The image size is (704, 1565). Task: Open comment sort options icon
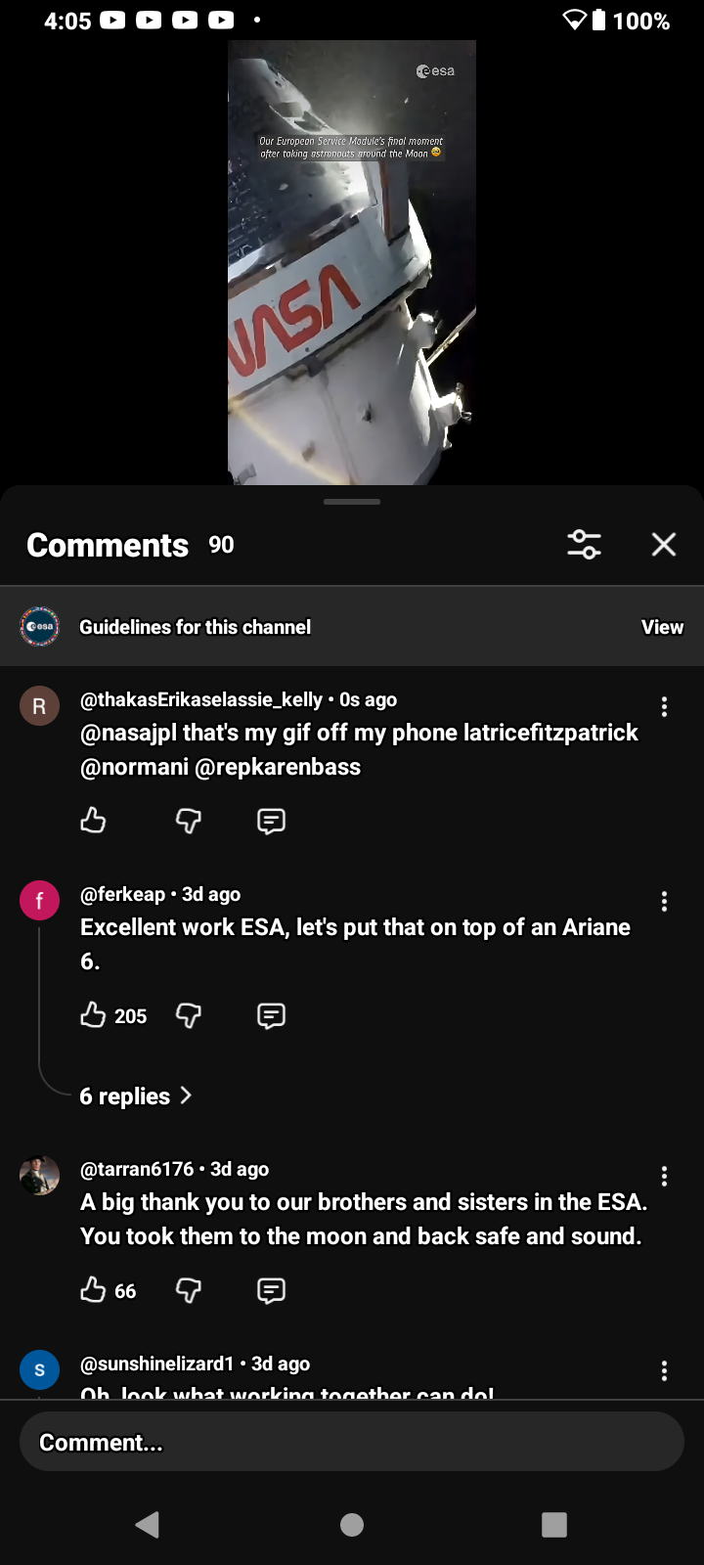pos(584,545)
